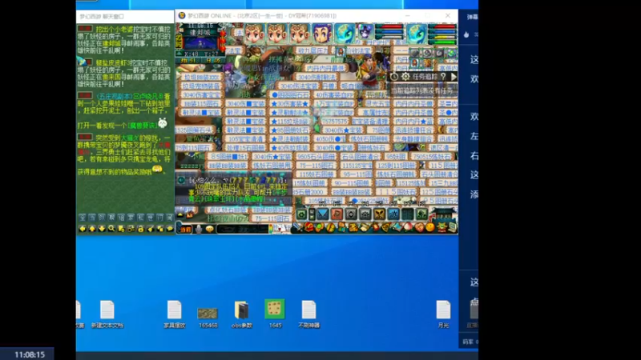Click the red health bar beside small purple pet
Screen dimensions: 641x360
389,27
